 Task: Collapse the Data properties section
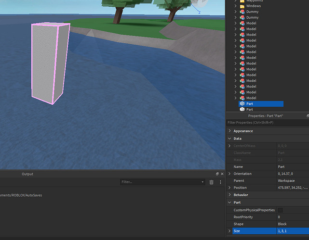229,139
